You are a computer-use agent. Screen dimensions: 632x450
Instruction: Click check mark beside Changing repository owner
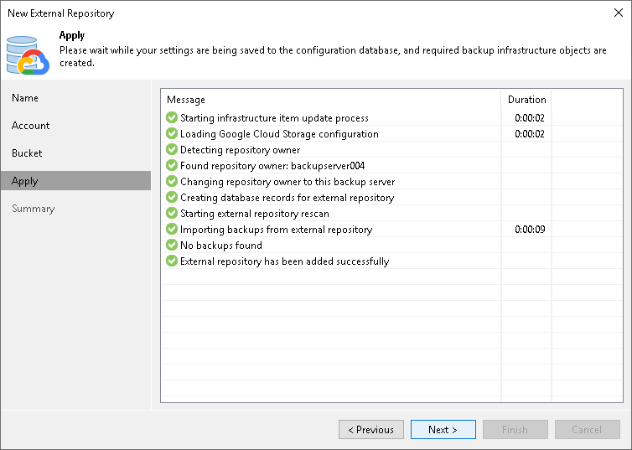click(x=172, y=181)
